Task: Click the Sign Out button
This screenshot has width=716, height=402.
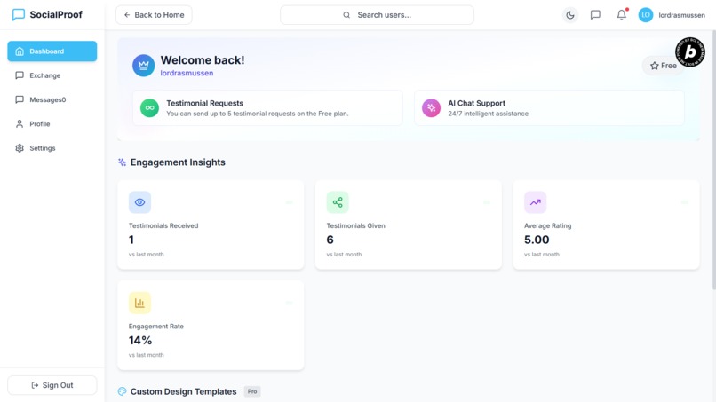Action: (52, 385)
